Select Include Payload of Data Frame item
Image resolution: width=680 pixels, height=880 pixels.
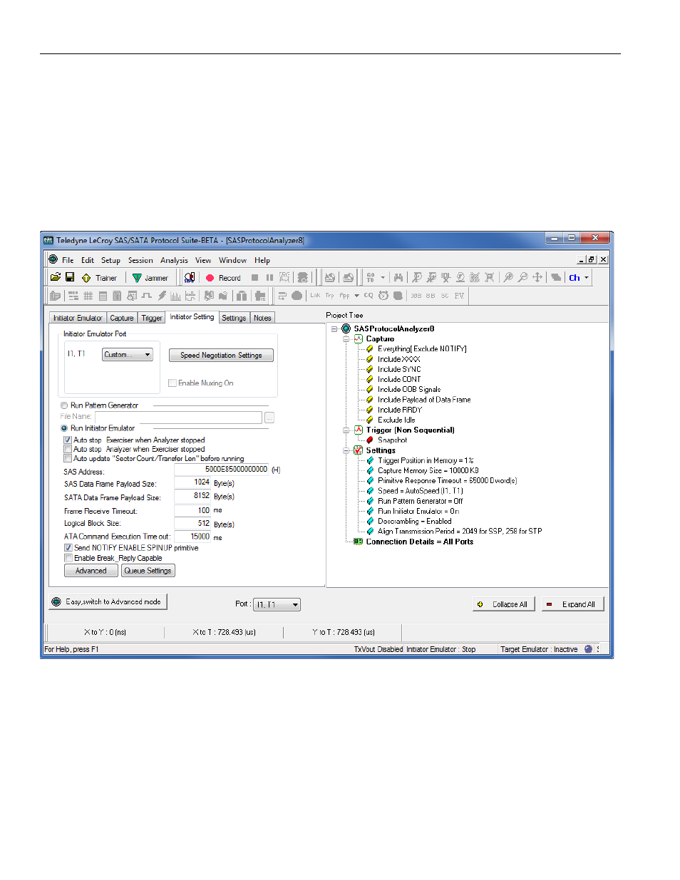pos(424,400)
